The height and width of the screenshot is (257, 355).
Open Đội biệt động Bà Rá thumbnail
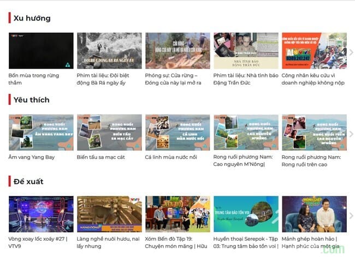pyautogui.click(x=109, y=51)
